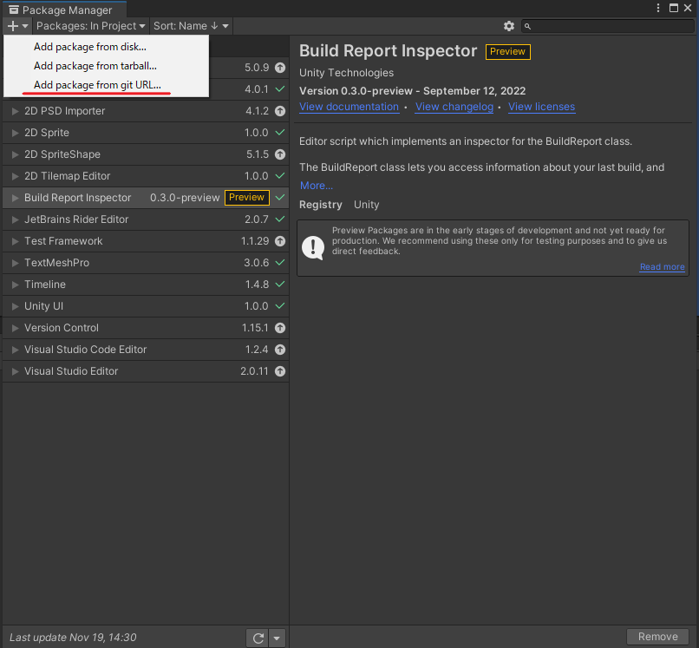Open the View documentation link
The width and height of the screenshot is (699, 648).
(349, 107)
